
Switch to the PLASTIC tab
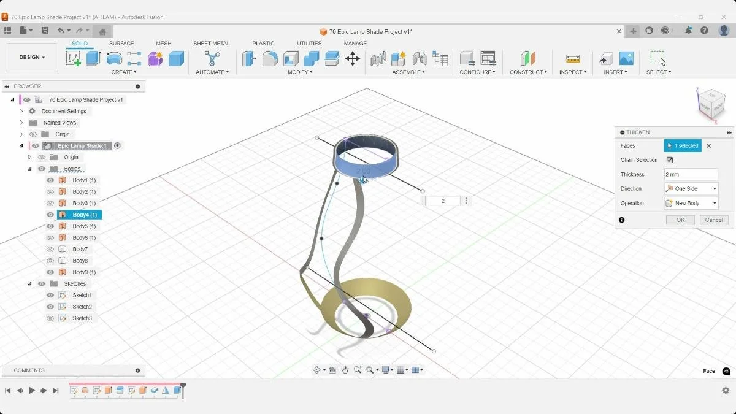[x=263, y=44]
